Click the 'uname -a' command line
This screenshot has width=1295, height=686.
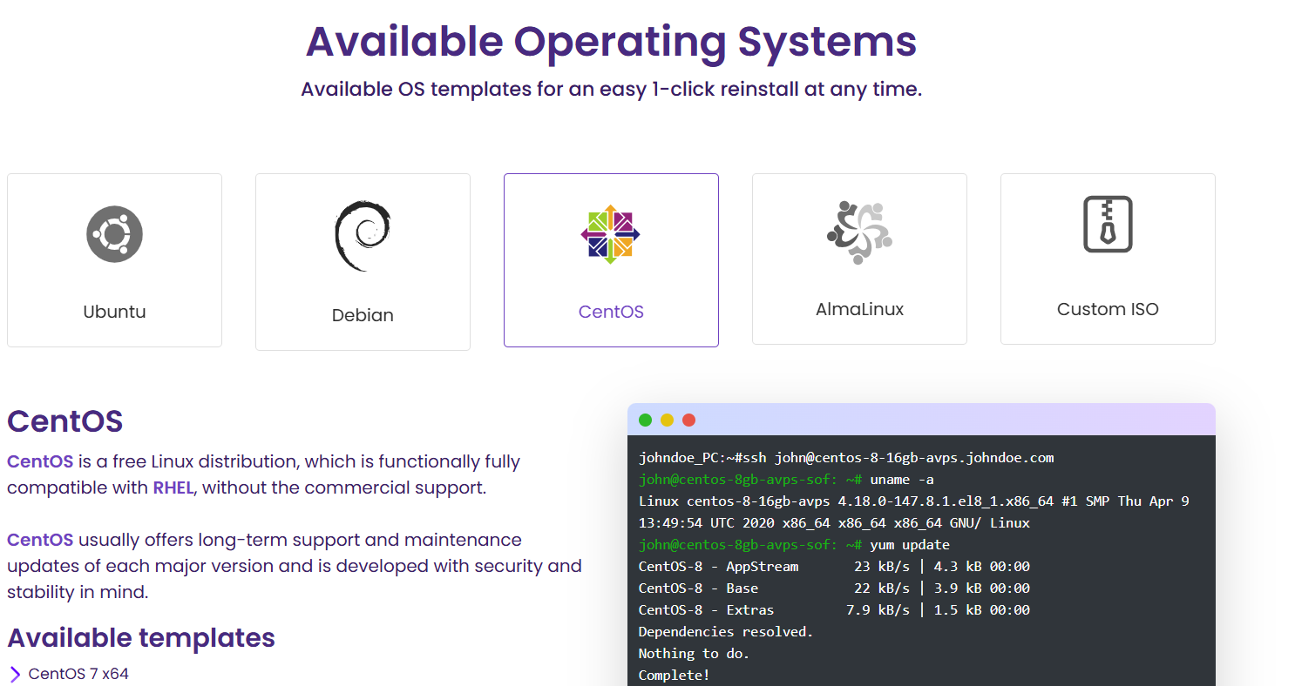786,479
